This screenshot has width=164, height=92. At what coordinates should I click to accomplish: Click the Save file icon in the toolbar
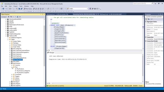click(19, 9)
